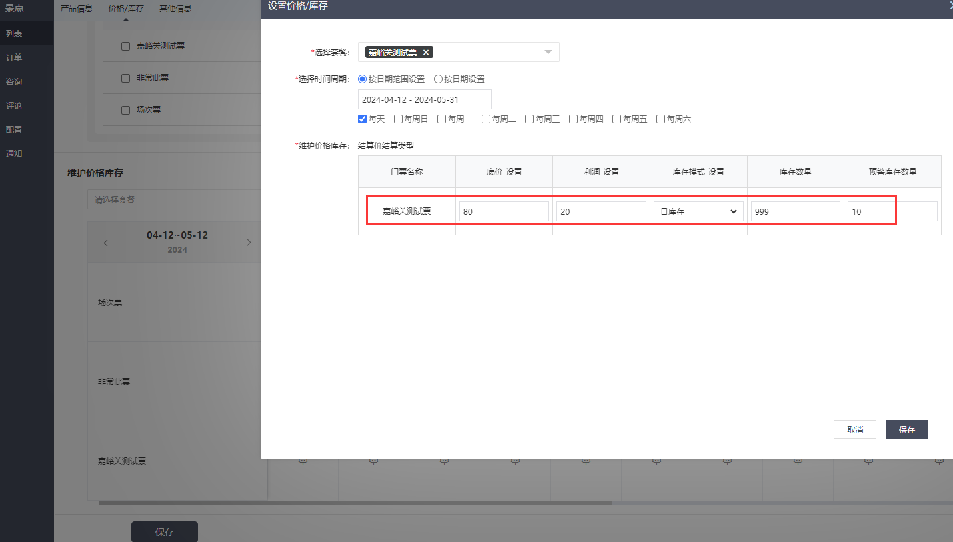This screenshot has width=953, height=542.
Task: Check the 非常此票 ticket checkbox
Action: coord(125,78)
